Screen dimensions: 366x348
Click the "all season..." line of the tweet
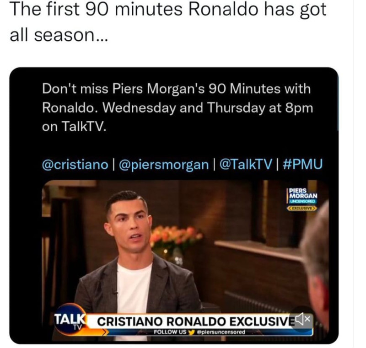(59, 35)
